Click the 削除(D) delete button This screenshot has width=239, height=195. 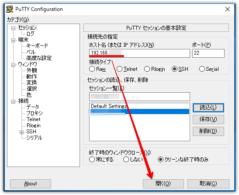tap(208, 131)
